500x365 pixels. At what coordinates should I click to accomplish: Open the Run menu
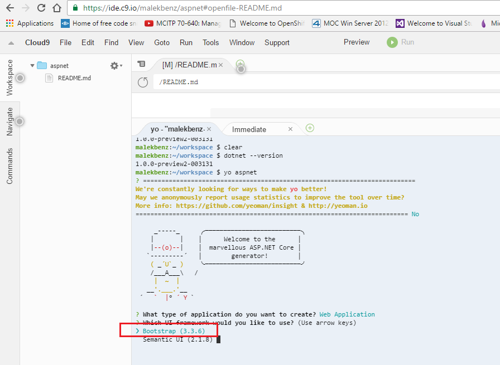[186, 43]
